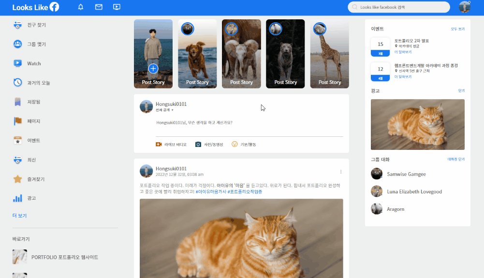The height and width of the screenshot is (278, 484).
Task: Click the 사진/동영상 photo icon
Action: pyautogui.click(x=198, y=145)
